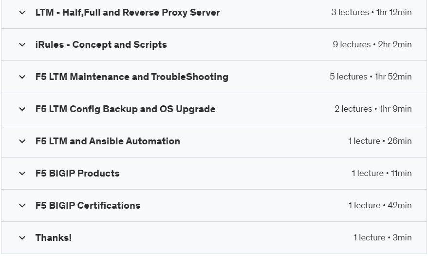
Task: Open F5 LTM and Ansible Automation title
Action: 108,141
